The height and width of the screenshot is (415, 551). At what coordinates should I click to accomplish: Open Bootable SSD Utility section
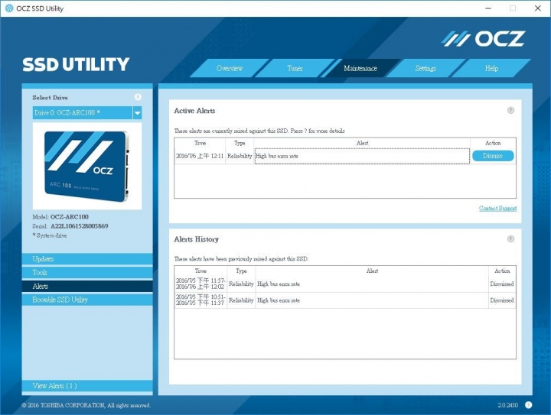tap(87, 300)
